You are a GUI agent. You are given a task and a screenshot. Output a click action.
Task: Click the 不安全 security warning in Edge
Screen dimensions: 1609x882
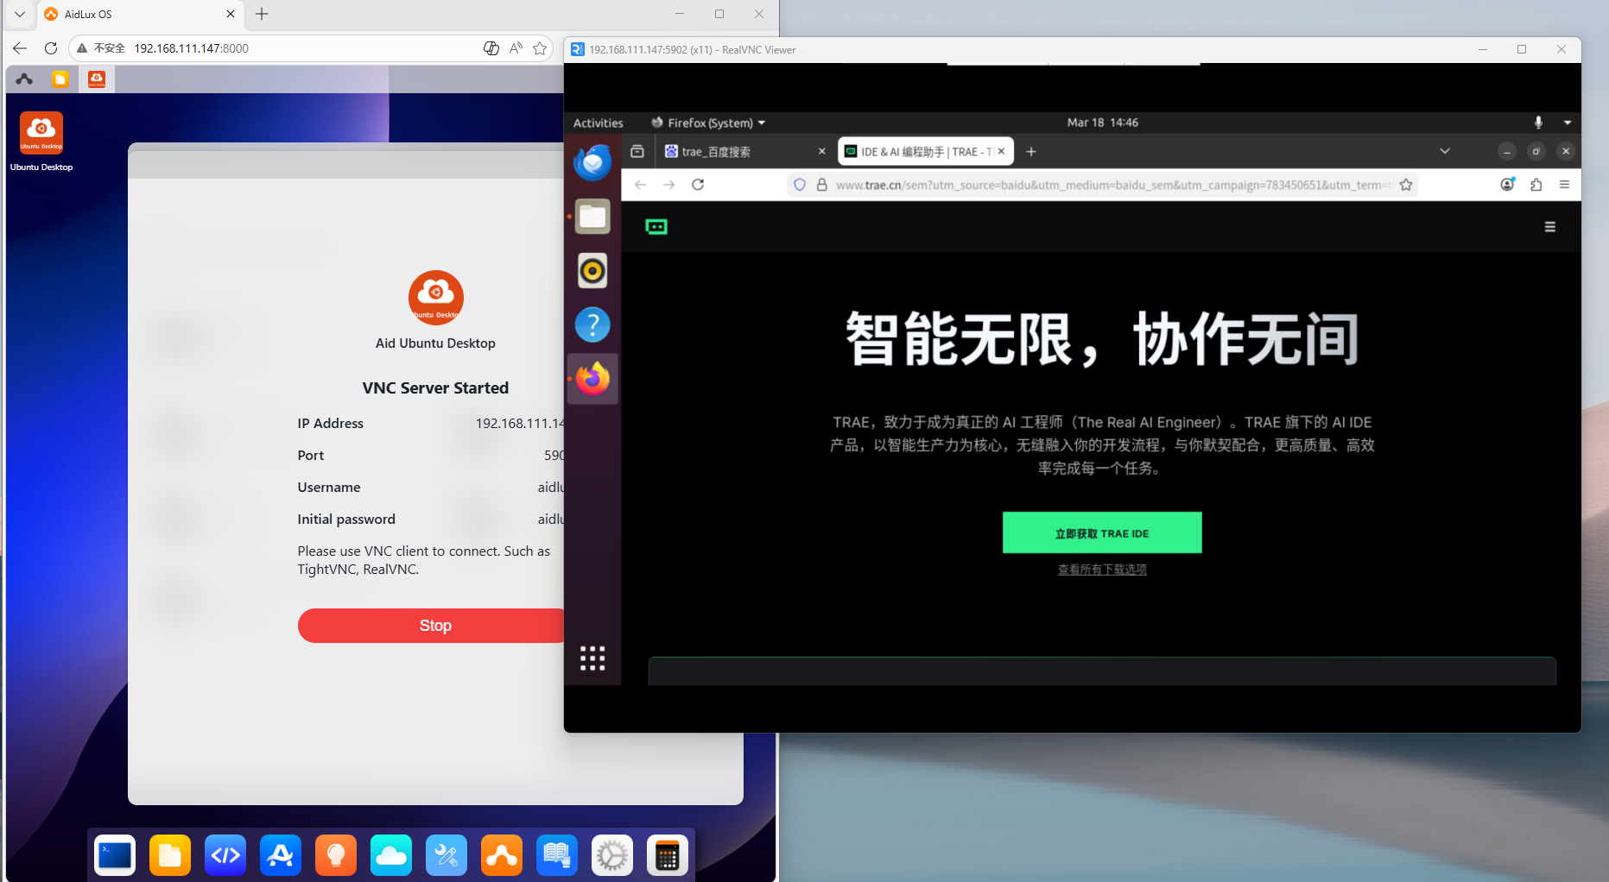[x=101, y=48]
